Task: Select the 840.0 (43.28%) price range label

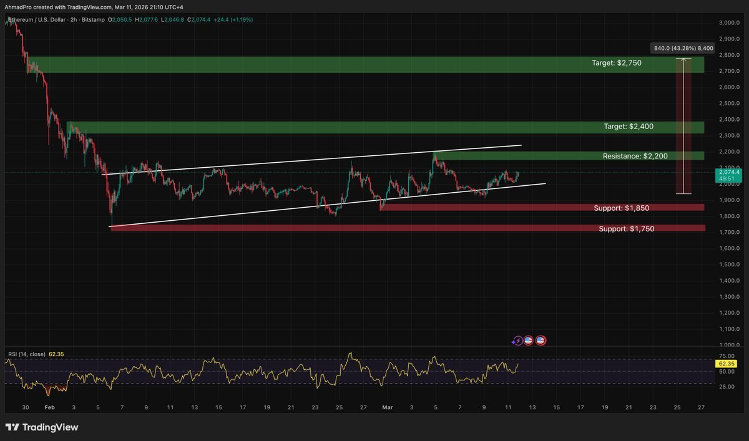Action: tap(681, 47)
